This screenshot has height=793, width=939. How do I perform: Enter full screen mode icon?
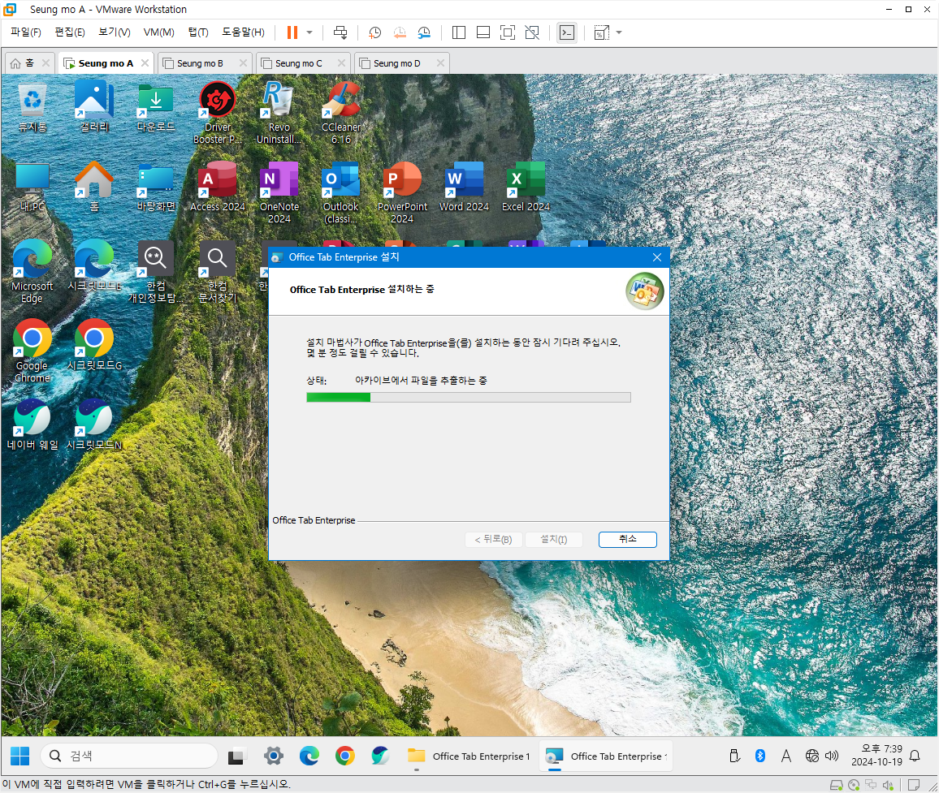click(507, 32)
